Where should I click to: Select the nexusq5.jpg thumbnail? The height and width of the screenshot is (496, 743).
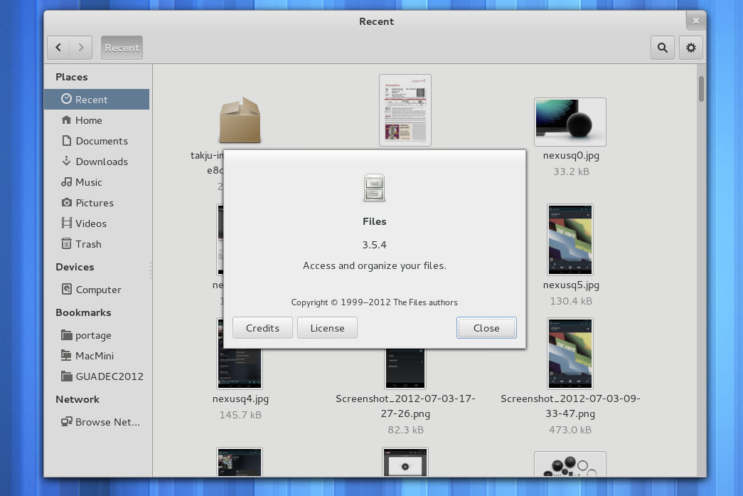click(x=570, y=240)
